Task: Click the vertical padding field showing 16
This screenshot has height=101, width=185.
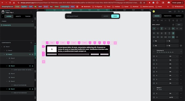Action: click(159, 46)
